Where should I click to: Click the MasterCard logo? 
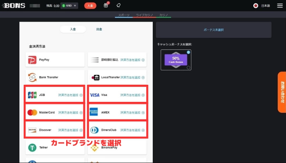(32, 112)
